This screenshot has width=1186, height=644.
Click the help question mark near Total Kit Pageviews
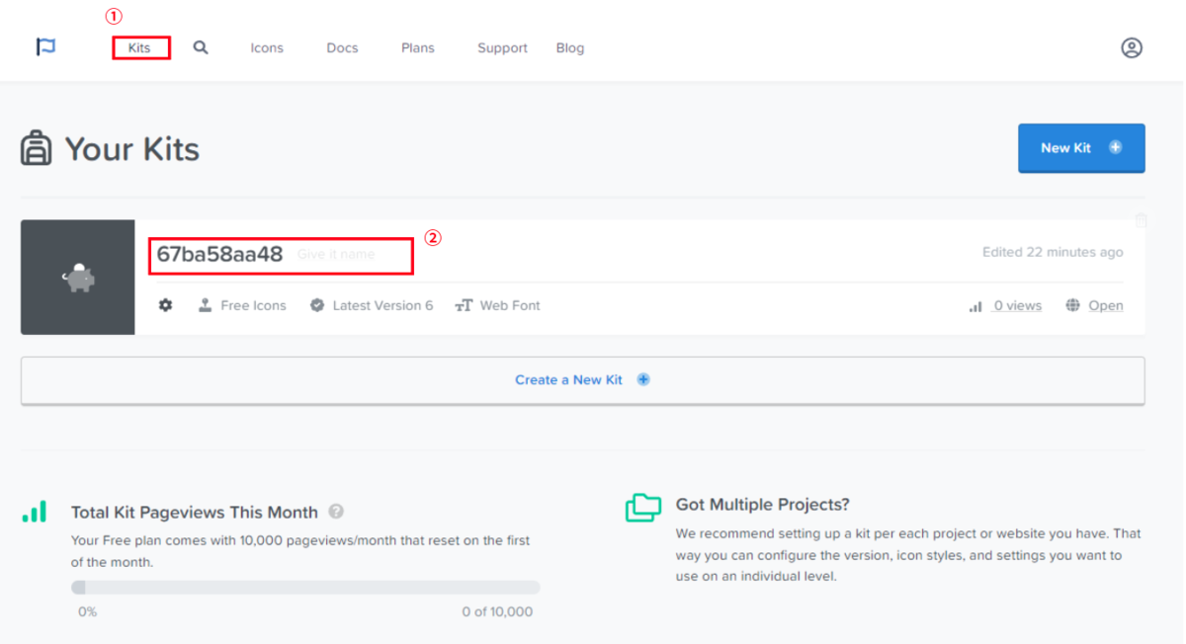coord(336,512)
